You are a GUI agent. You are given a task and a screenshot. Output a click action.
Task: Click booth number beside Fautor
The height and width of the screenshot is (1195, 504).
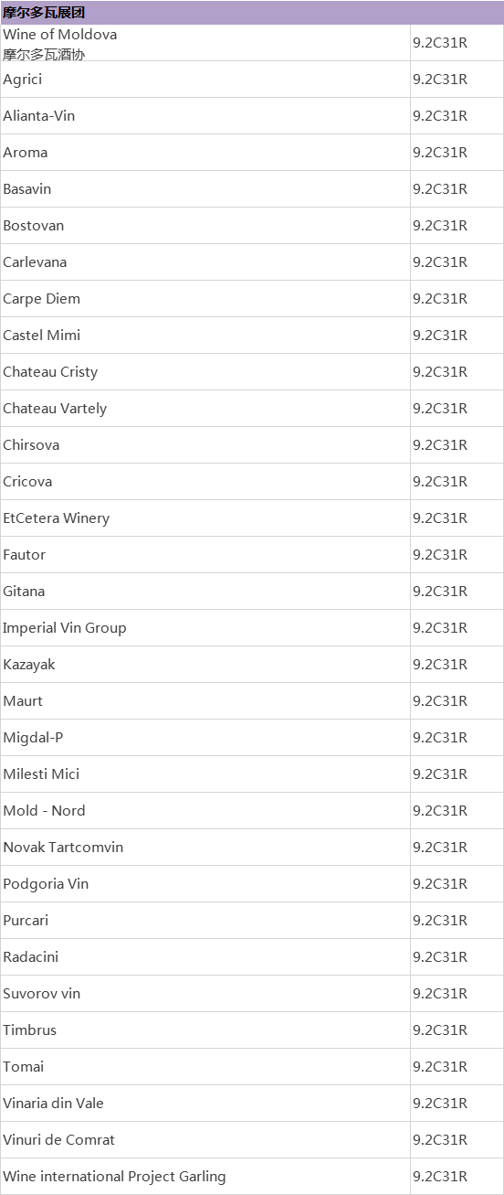point(440,555)
